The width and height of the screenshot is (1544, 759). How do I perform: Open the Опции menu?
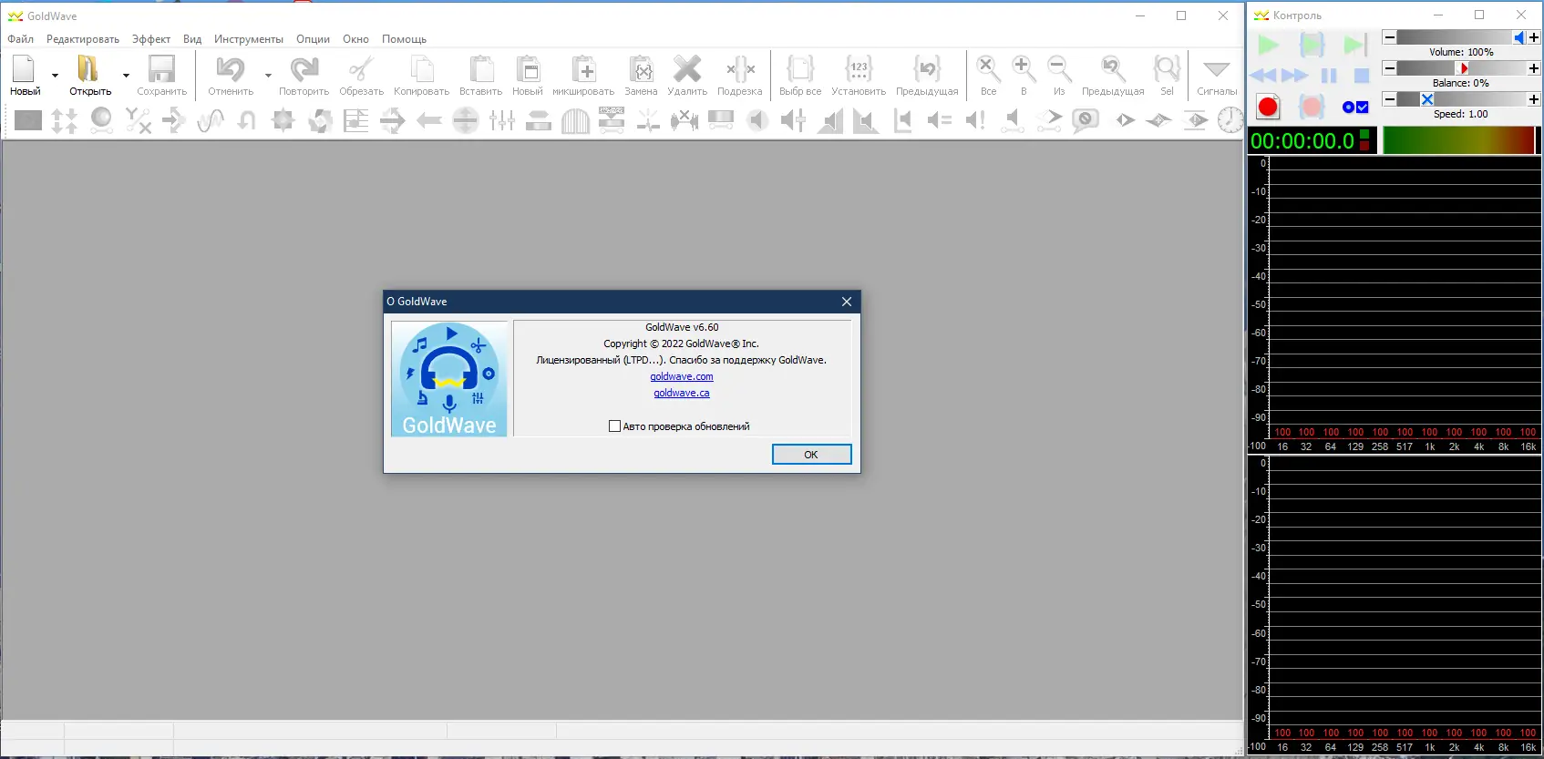[x=313, y=39]
